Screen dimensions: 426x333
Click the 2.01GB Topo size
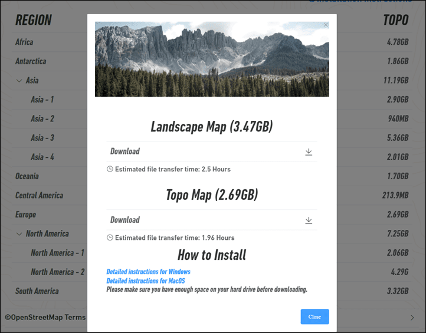click(x=398, y=157)
